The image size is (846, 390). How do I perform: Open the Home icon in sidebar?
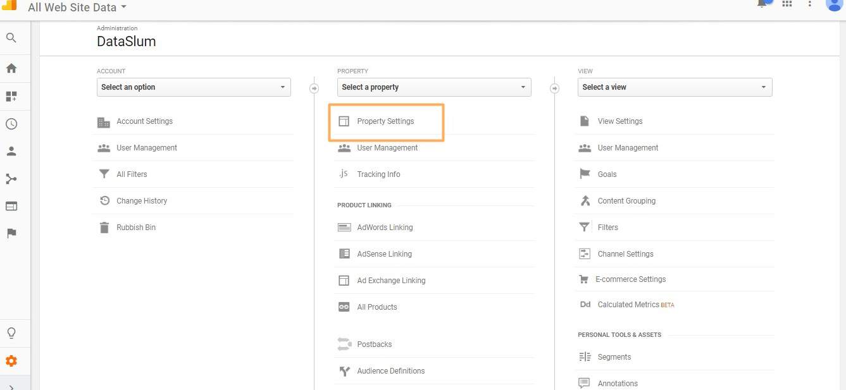(11, 68)
